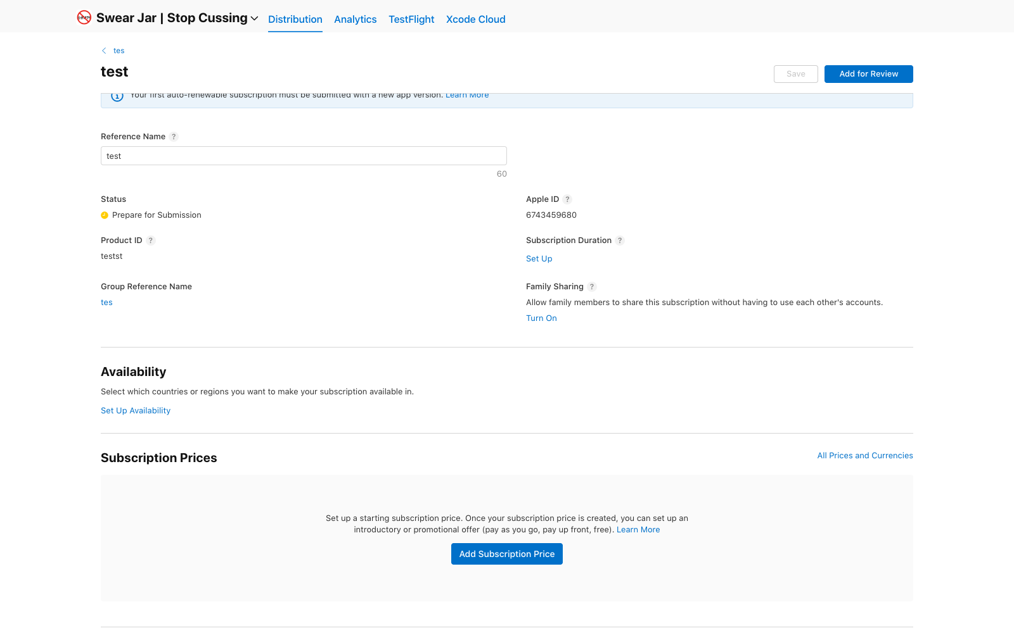Go to the TestFlight tab
The width and height of the screenshot is (1014, 633).
[411, 19]
